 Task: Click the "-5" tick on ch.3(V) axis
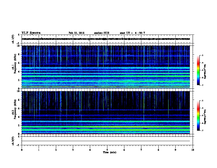[x=18, y=145]
